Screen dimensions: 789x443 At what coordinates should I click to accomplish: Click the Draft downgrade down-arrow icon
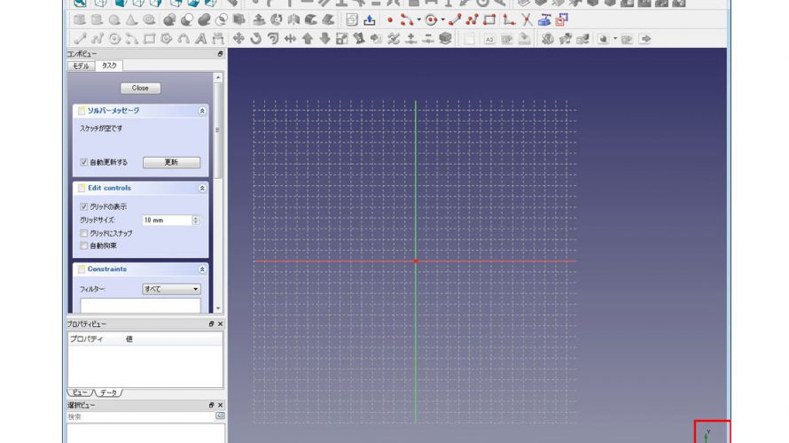point(324,39)
